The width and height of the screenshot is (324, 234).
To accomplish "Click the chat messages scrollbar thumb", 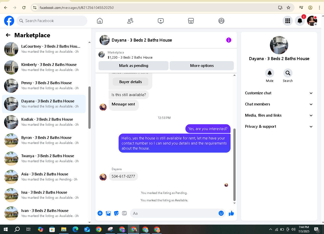I will [234, 165].
